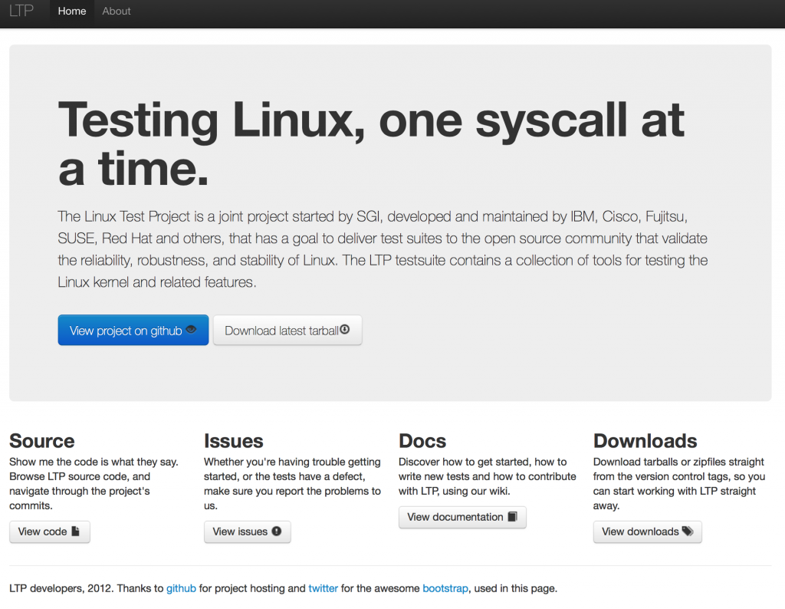This screenshot has width=785, height=609.
Task: Click 'View project on github'
Action: coord(133,330)
